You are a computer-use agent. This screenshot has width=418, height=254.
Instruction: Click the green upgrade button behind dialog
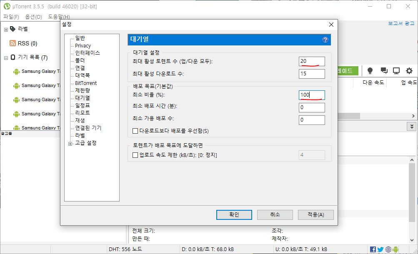[x=348, y=71]
